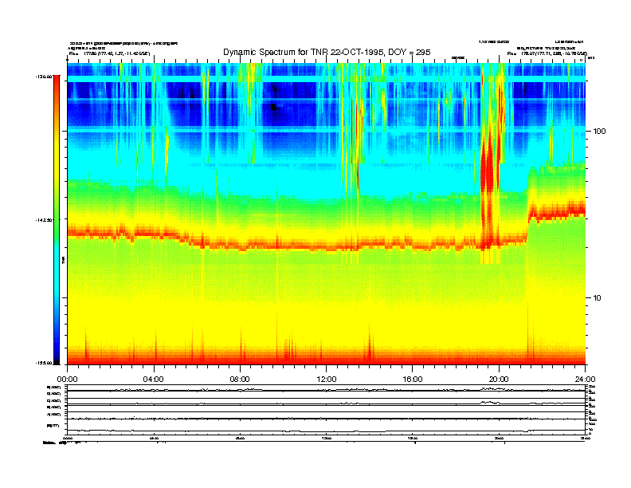
Task: Click the '-142.50' color scale label
Action: tap(45, 220)
